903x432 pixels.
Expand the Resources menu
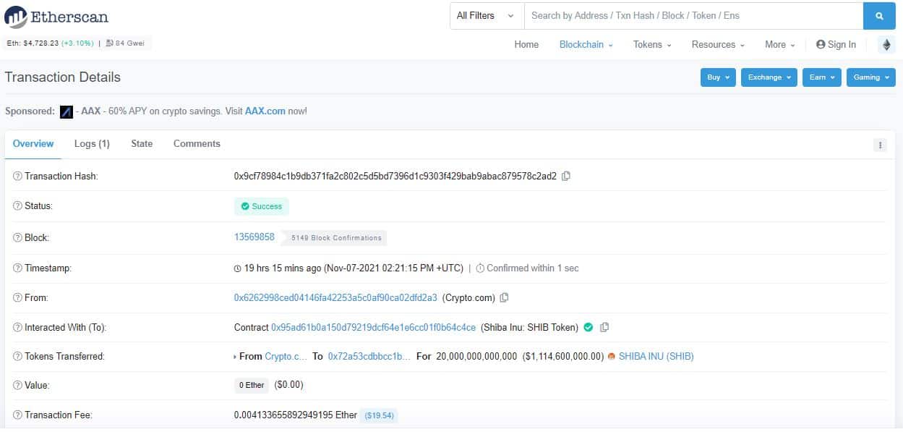pos(718,45)
